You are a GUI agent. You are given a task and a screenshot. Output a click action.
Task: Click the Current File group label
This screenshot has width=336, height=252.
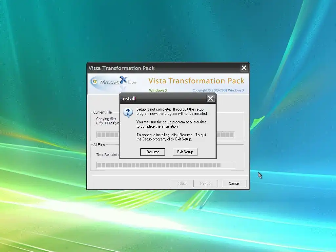click(x=102, y=112)
